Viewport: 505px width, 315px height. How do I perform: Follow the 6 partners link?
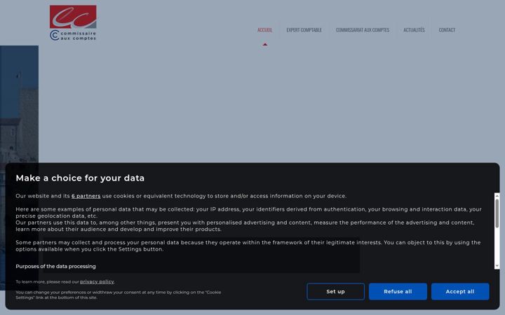[86, 196]
